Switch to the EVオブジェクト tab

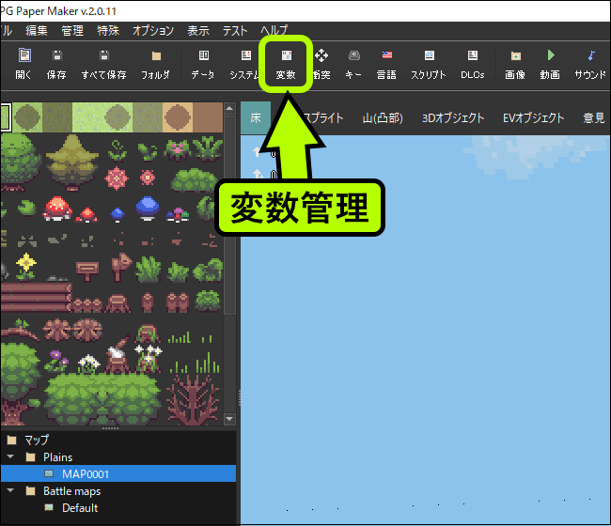click(x=534, y=118)
